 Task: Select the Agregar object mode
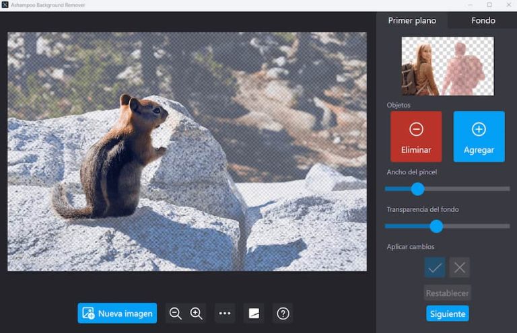click(x=479, y=137)
